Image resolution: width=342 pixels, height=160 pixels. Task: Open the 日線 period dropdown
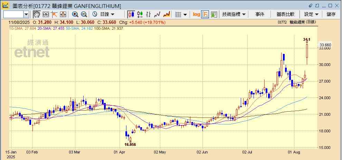107,15
